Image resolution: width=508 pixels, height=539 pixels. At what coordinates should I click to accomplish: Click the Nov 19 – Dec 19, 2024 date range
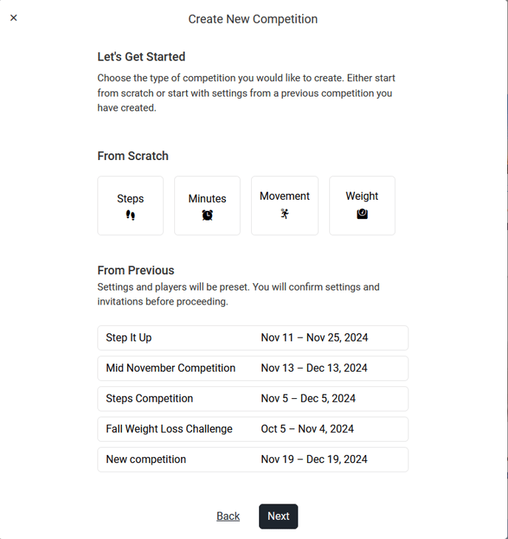314,459
